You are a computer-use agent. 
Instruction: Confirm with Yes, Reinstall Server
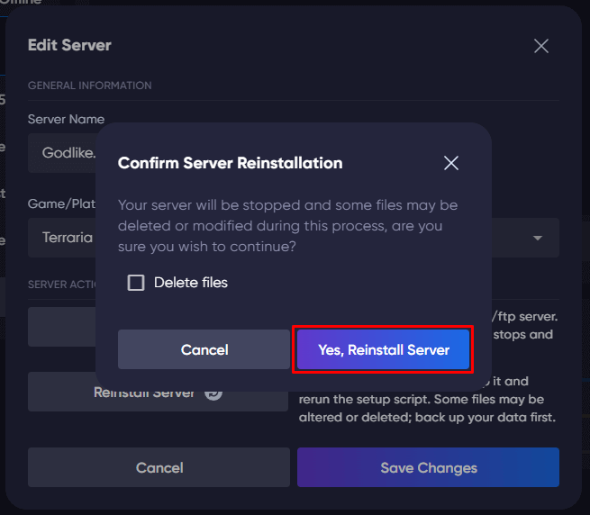(383, 349)
